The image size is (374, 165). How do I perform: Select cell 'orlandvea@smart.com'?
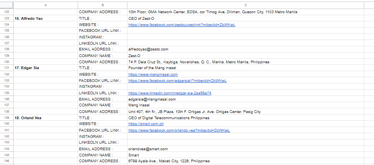pos(246,149)
